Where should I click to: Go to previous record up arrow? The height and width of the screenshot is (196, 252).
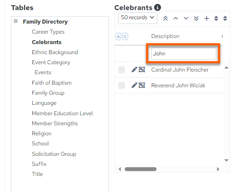pyautogui.click(x=176, y=18)
